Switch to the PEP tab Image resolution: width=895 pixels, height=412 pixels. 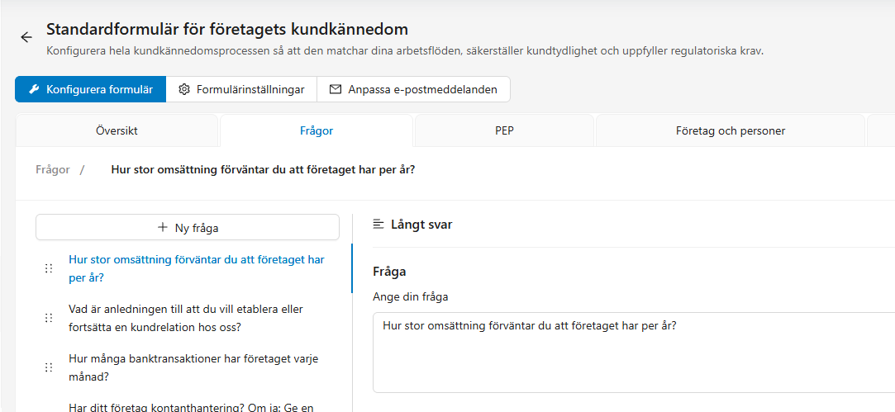tap(505, 130)
